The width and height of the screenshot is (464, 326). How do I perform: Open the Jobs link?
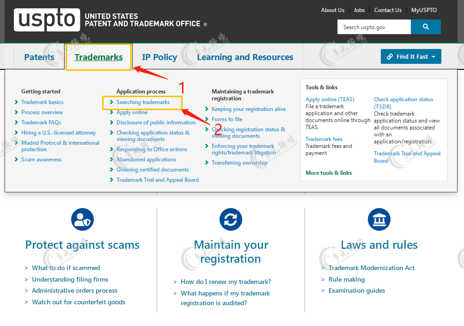coord(359,10)
